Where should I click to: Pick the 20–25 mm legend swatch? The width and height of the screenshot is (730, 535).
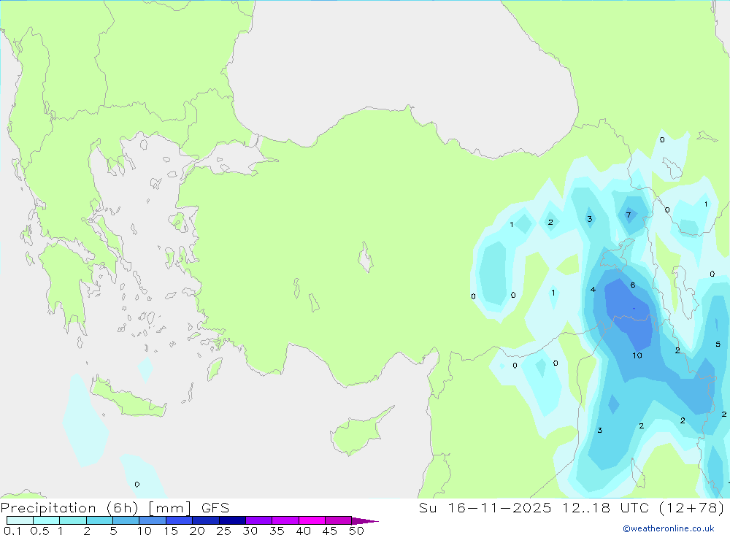pyautogui.click(x=205, y=520)
